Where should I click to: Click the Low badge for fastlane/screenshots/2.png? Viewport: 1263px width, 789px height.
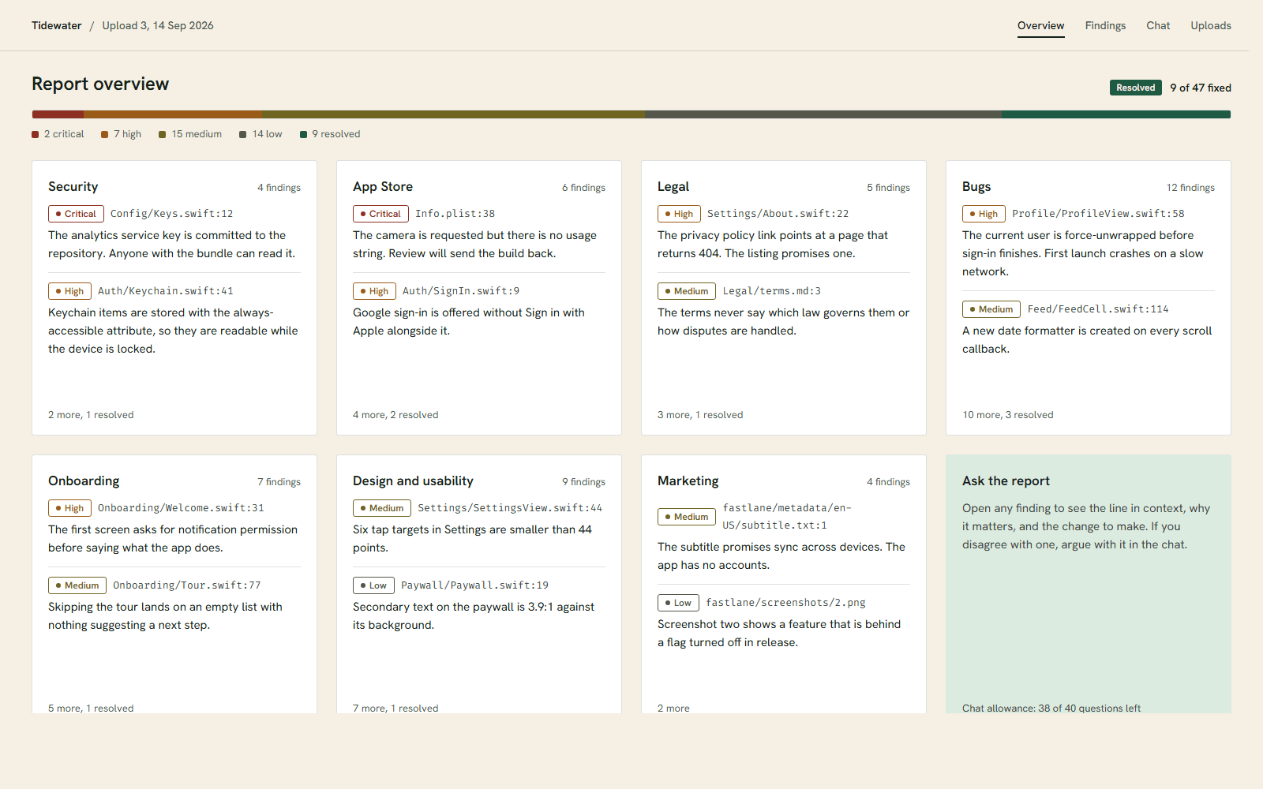(678, 603)
